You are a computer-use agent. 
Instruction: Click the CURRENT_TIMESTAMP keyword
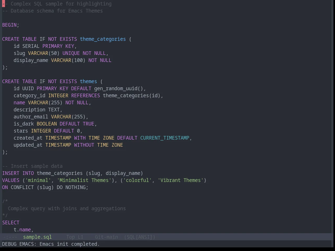click(x=165, y=138)
